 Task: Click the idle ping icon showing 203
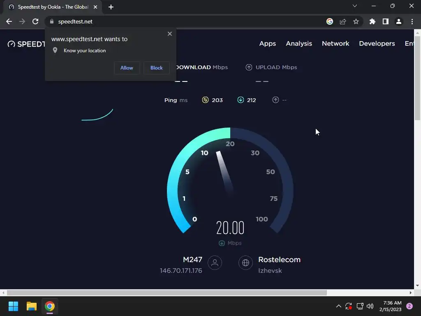[205, 100]
